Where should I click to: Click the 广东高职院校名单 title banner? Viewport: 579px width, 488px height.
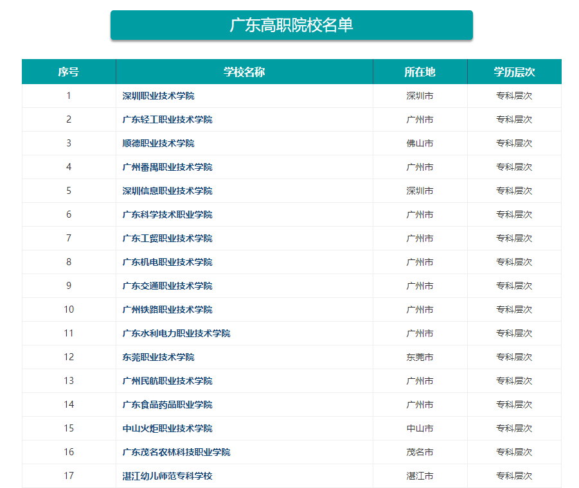(291, 25)
